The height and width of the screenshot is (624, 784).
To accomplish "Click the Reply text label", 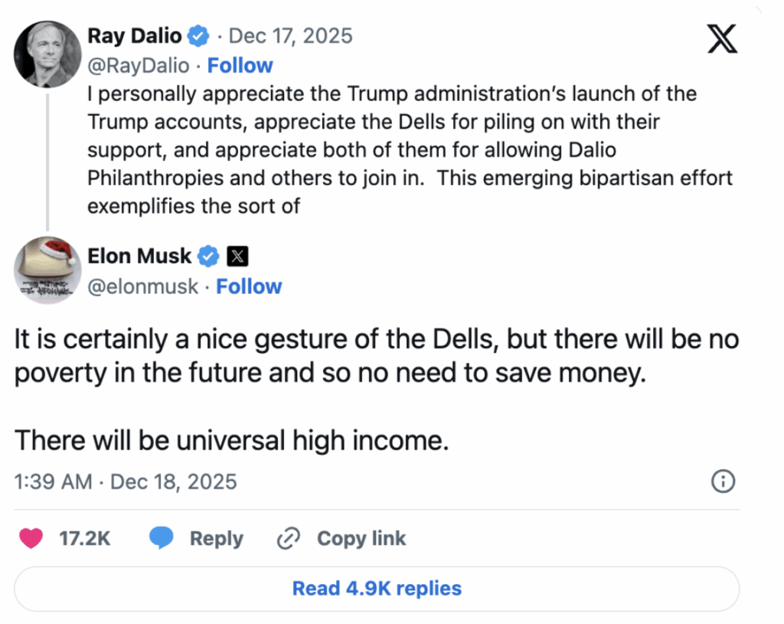I will (216, 539).
